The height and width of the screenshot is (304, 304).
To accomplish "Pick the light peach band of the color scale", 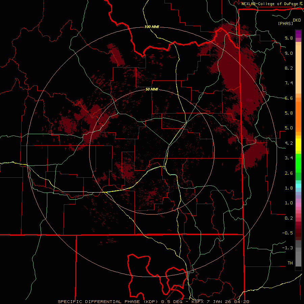I will [x=298, y=69].
